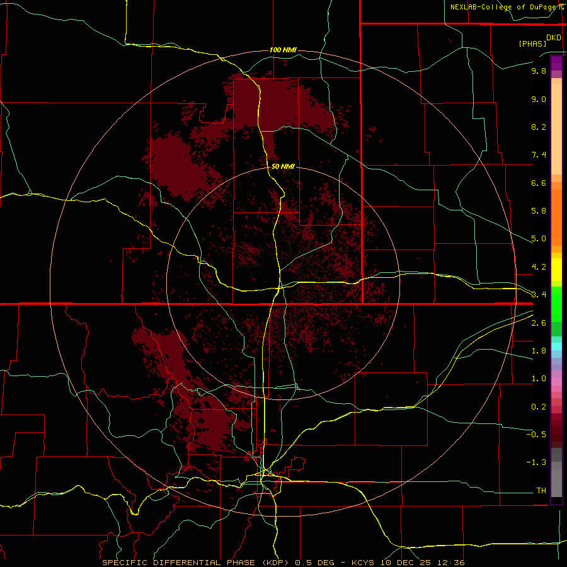Click the 1.0 value on the color scale
The width and height of the screenshot is (567, 567).
[539, 379]
